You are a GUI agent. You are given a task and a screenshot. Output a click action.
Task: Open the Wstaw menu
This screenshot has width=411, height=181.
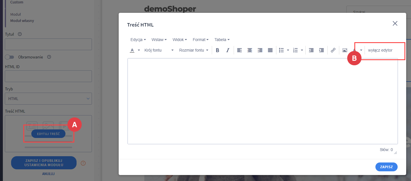[159, 40]
